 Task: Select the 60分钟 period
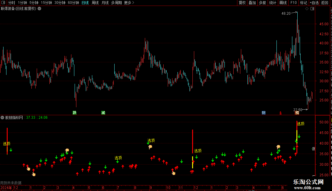pos(73,3)
